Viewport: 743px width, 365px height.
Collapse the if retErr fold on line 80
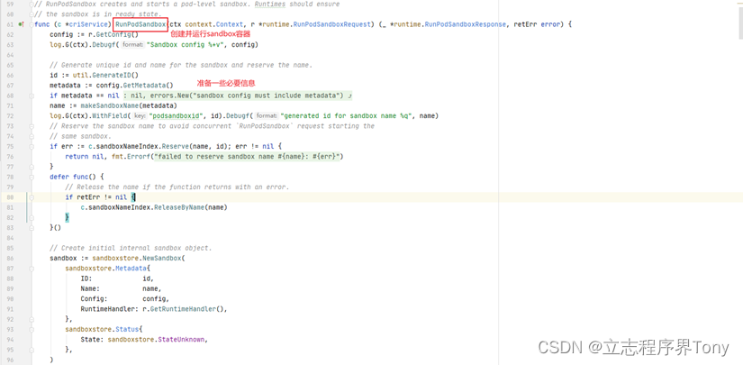(32, 197)
